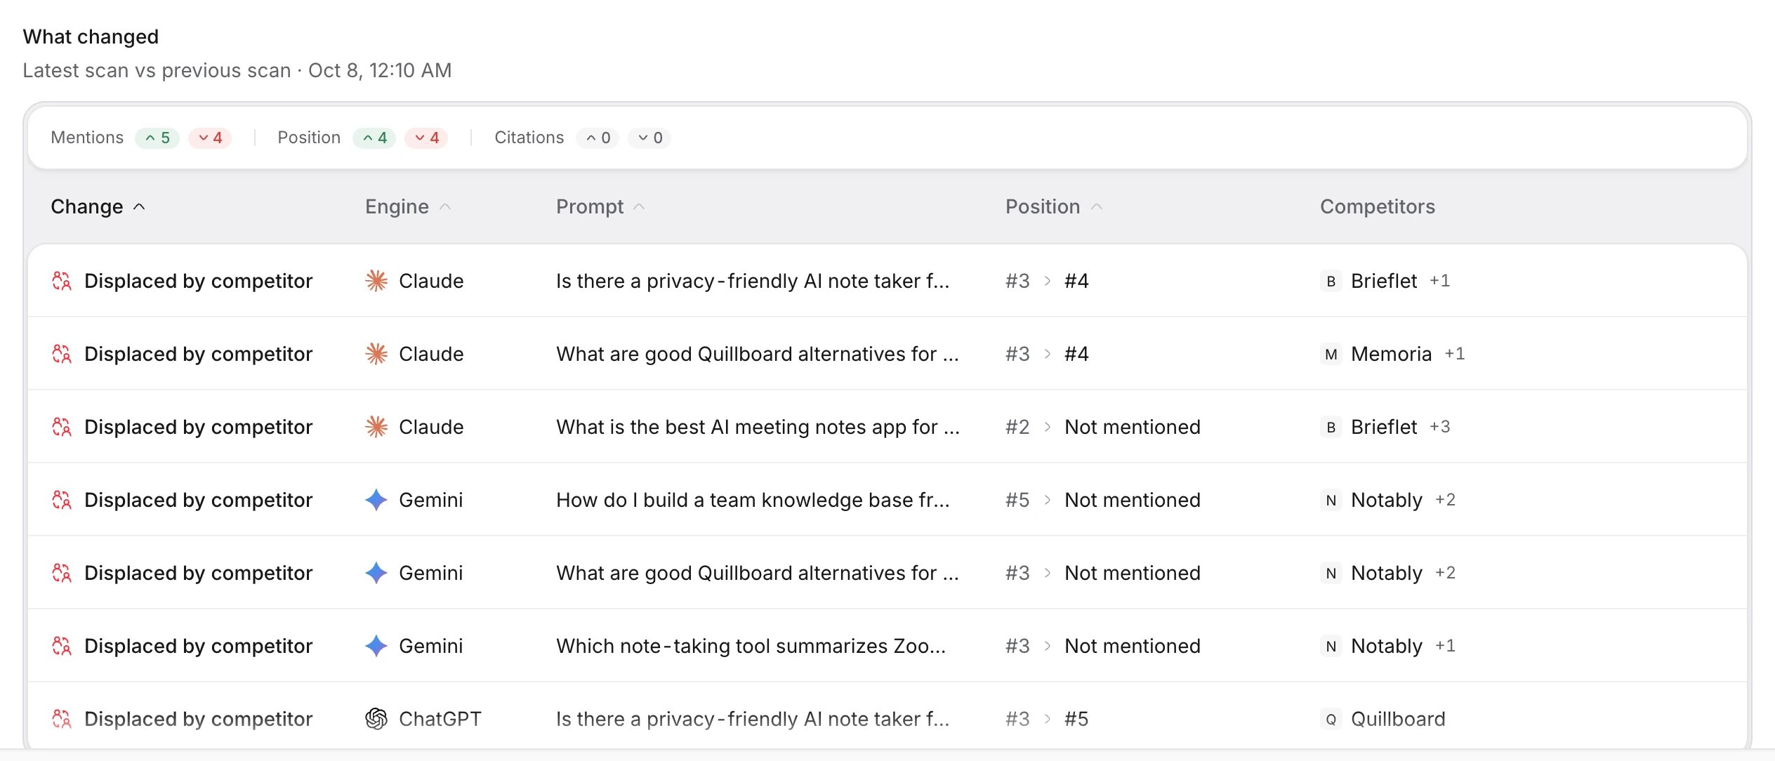This screenshot has height=761, width=1775.
Task: Click the #5 to Not mentioned position cell
Action: coord(1103,500)
